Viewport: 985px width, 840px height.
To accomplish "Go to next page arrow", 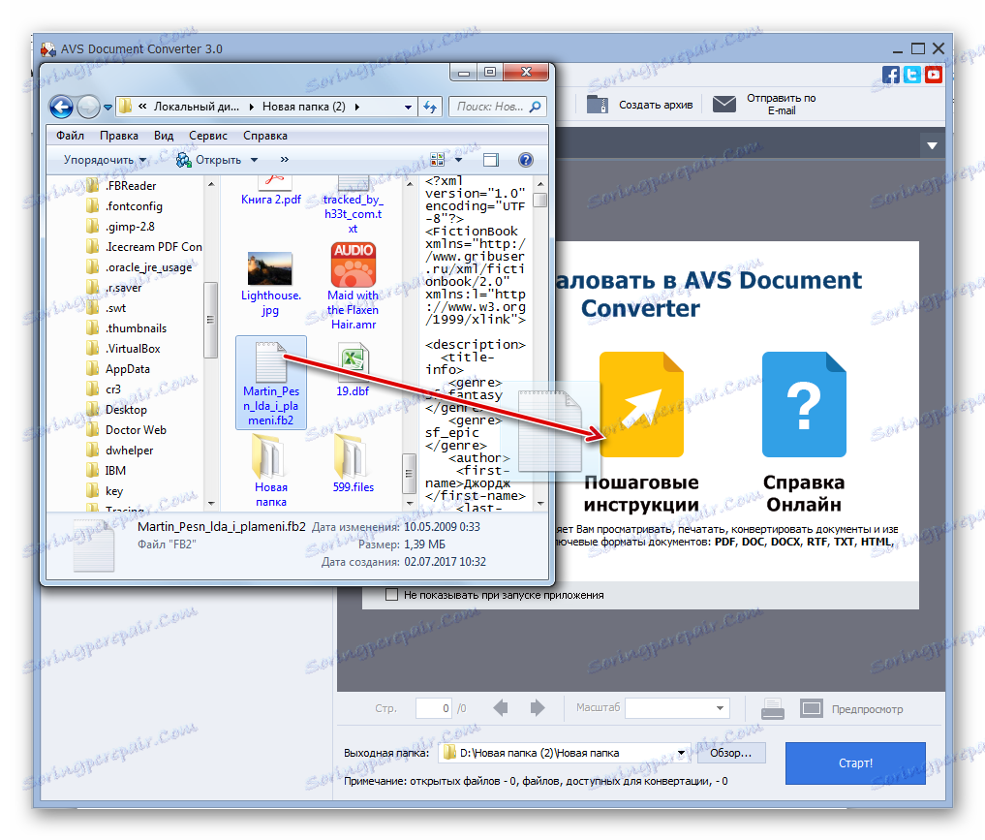I will click(538, 708).
